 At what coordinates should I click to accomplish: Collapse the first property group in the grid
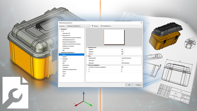pos(87,47)
